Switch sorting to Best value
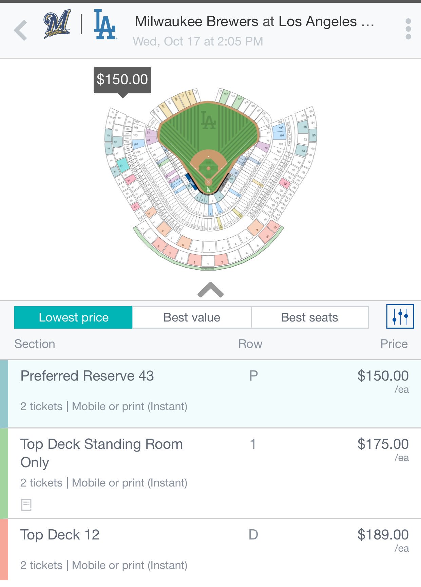421x587 pixels. [x=192, y=317]
